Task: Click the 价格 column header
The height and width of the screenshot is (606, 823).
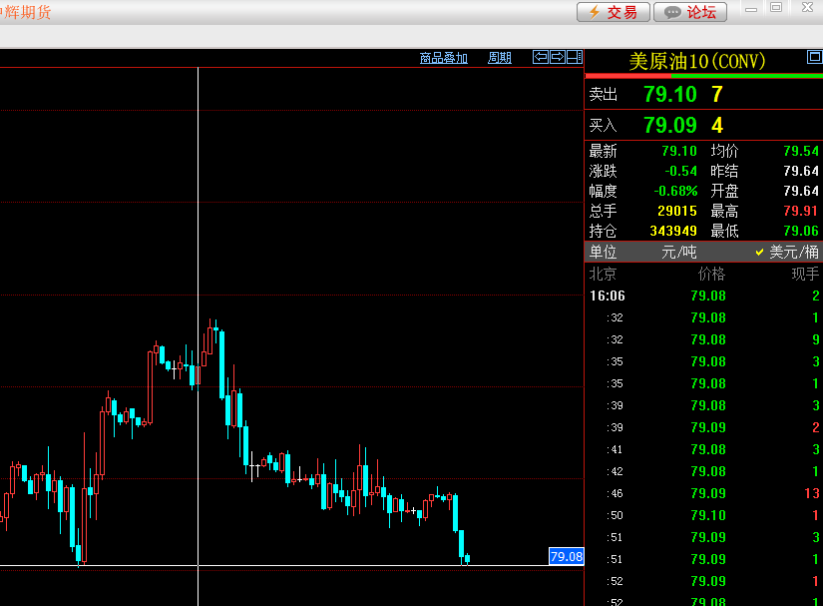Action: coord(711,274)
